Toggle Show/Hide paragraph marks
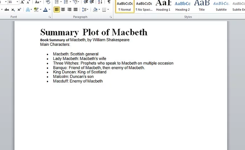The height and width of the screenshot is (150, 245). pyautogui.click(x=109, y=2)
